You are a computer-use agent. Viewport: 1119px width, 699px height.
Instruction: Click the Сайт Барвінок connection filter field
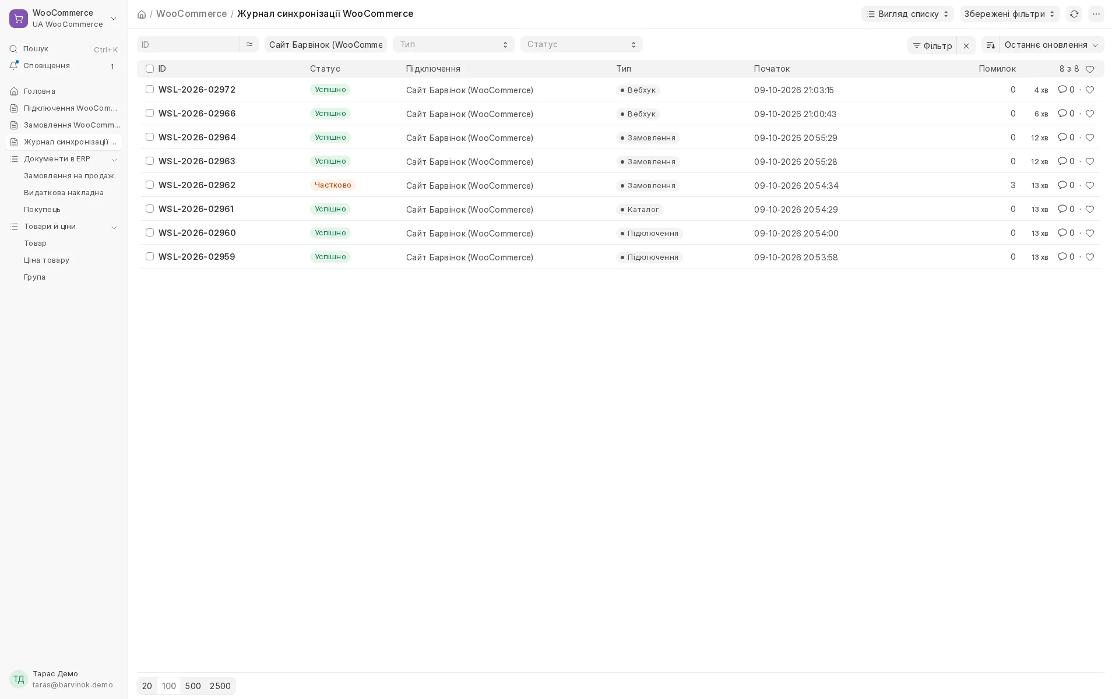(326, 44)
